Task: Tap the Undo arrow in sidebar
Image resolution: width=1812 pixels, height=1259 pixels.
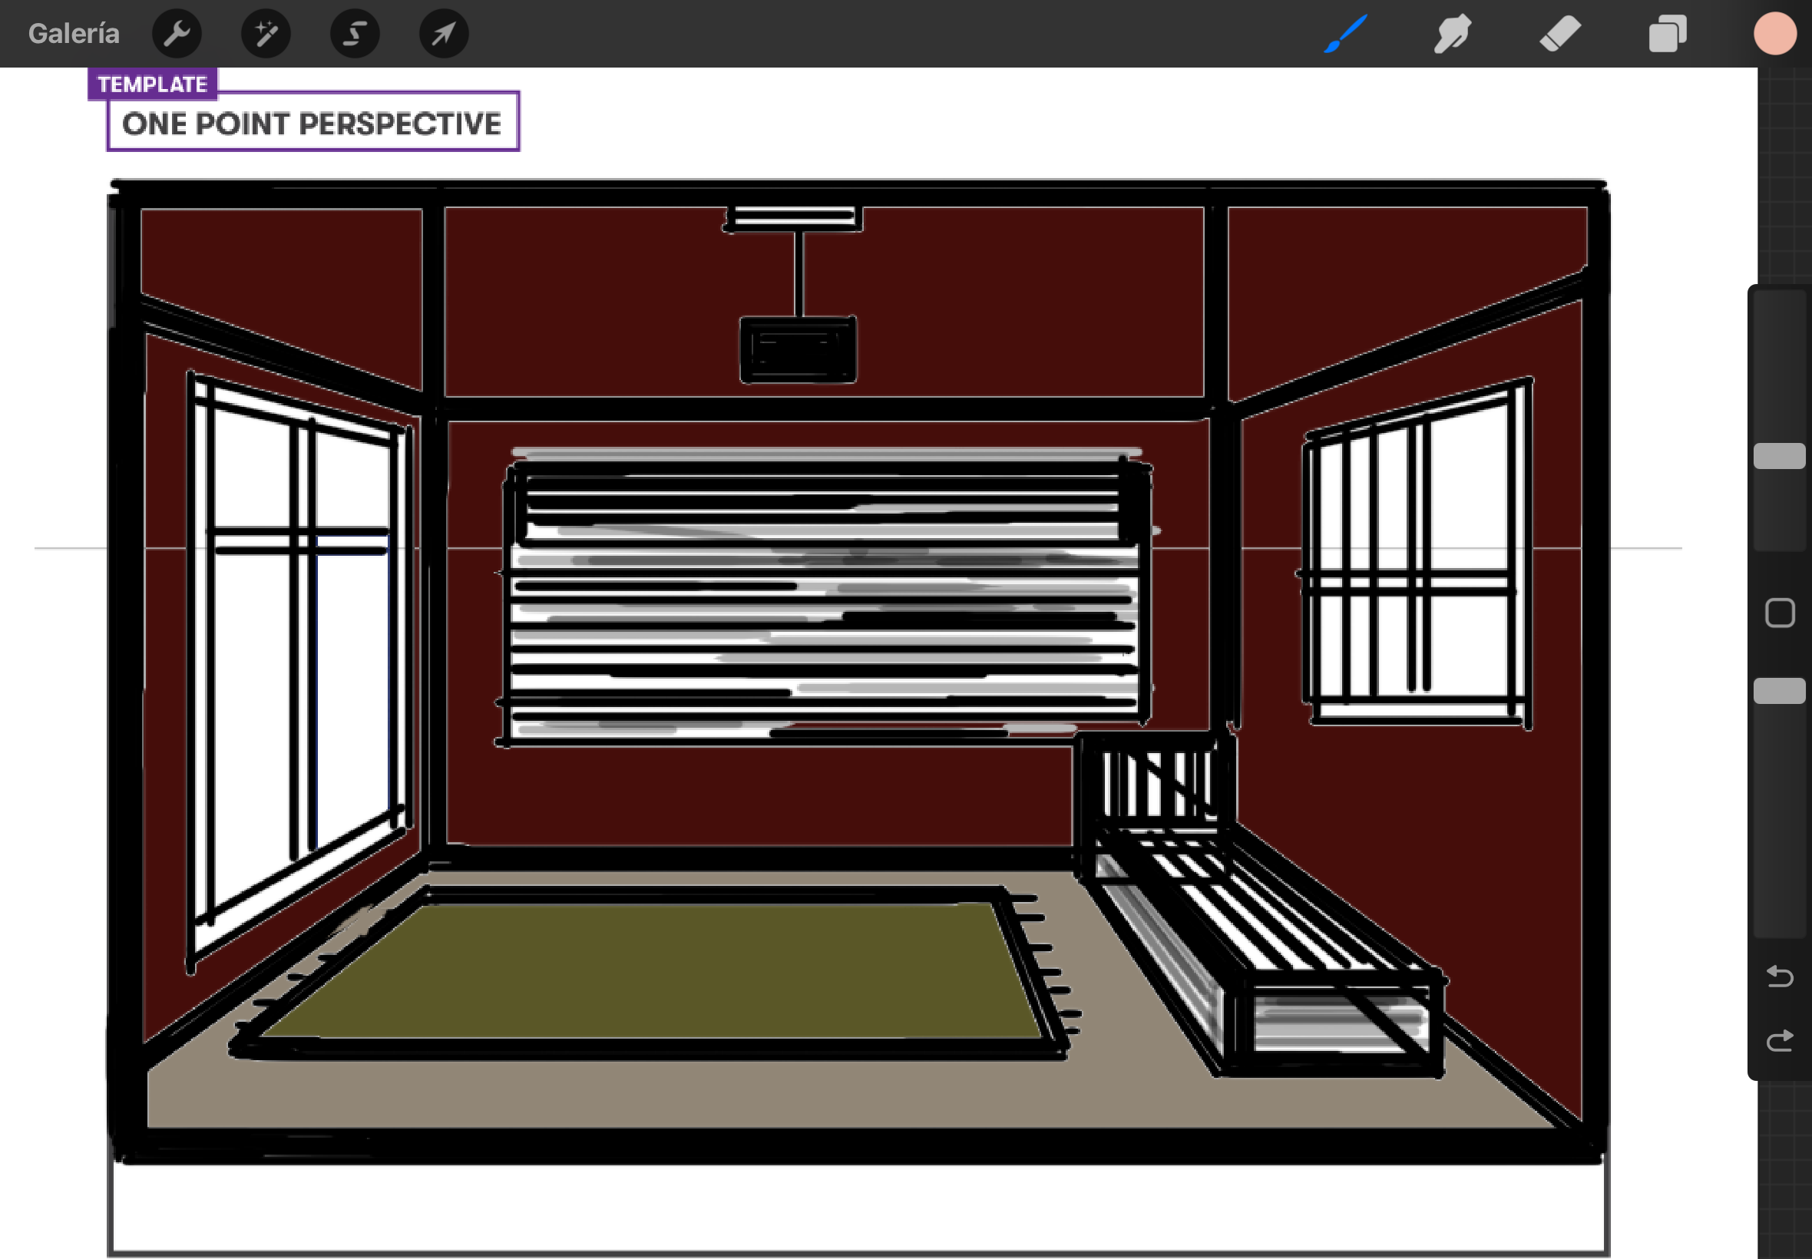Action: (1780, 976)
